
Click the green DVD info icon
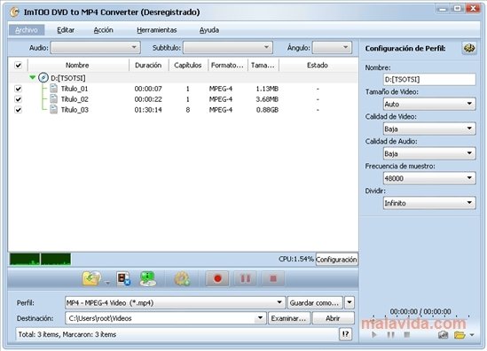(x=148, y=278)
